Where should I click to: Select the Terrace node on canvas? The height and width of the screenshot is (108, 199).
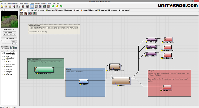83,81
